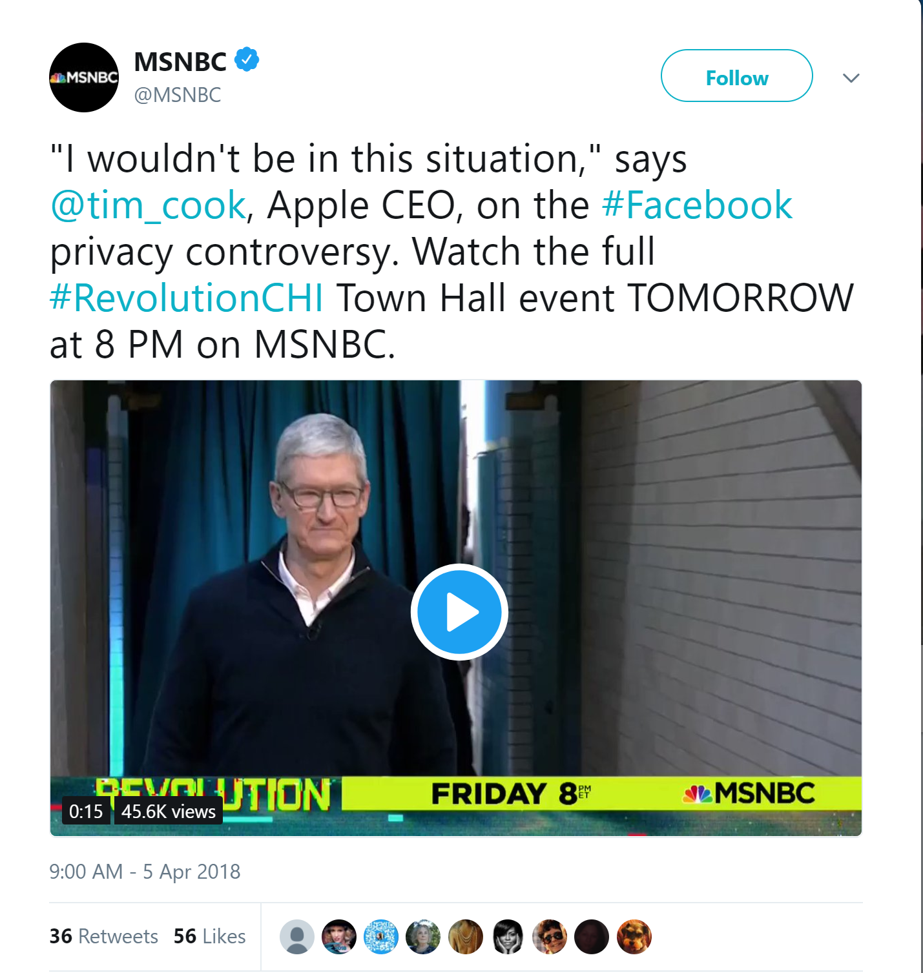The height and width of the screenshot is (973, 923).
Task: Click the last dog-photo liker avatar
Action: pos(634,937)
